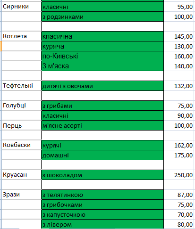Select the Зрази cell
195x229 pixels.
coord(21,195)
